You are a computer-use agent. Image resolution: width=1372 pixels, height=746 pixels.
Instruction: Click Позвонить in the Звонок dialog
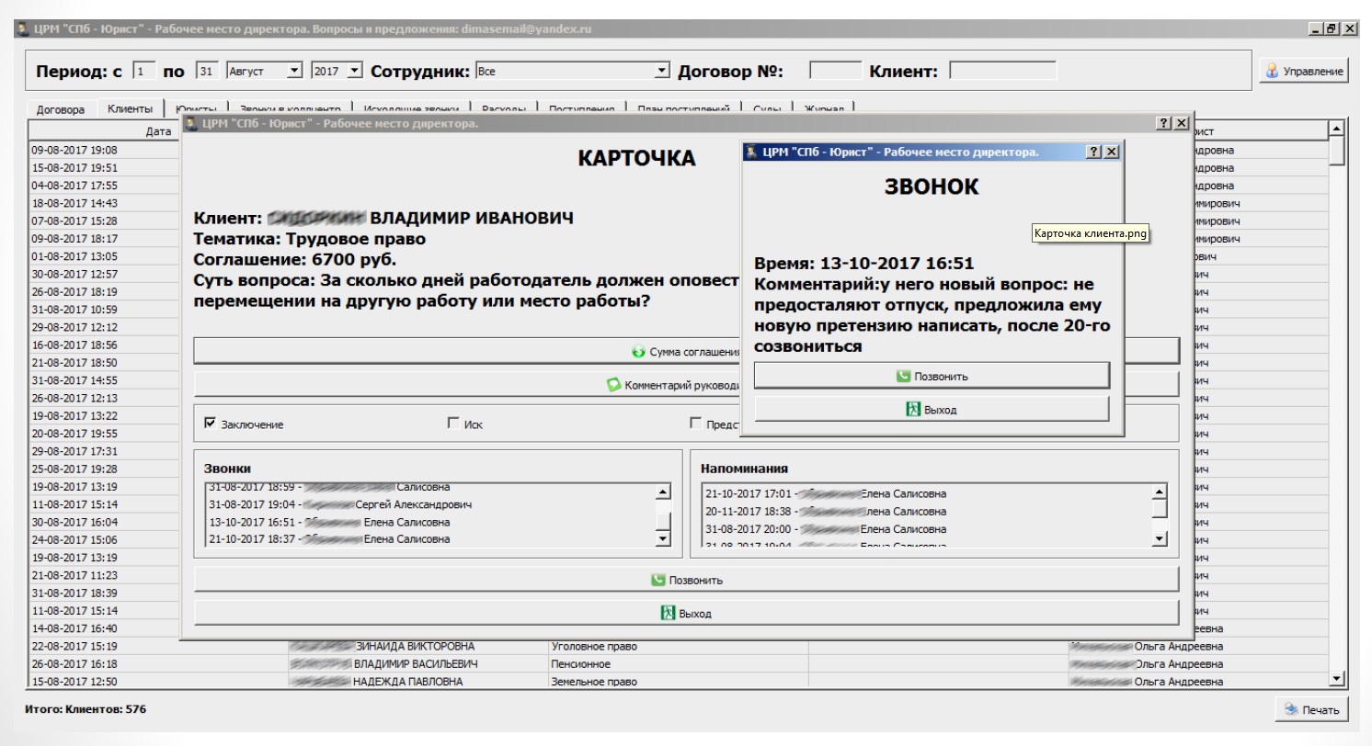[x=932, y=376]
